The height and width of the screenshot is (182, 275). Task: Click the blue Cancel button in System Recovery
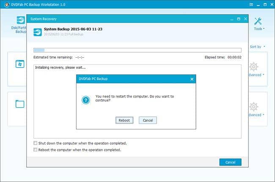pos(230,162)
